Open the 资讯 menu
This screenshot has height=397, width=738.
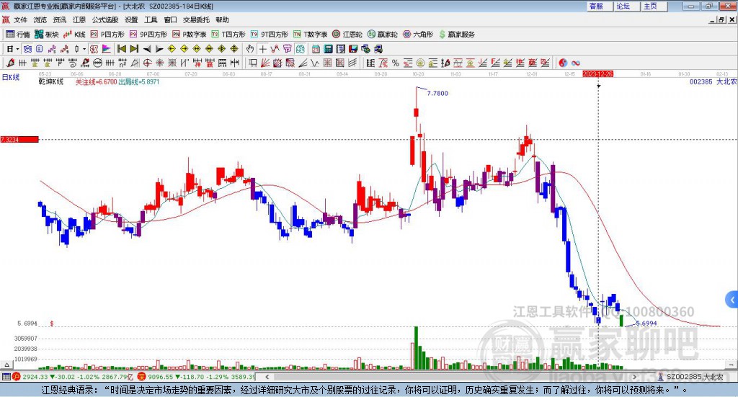tap(59, 19)
